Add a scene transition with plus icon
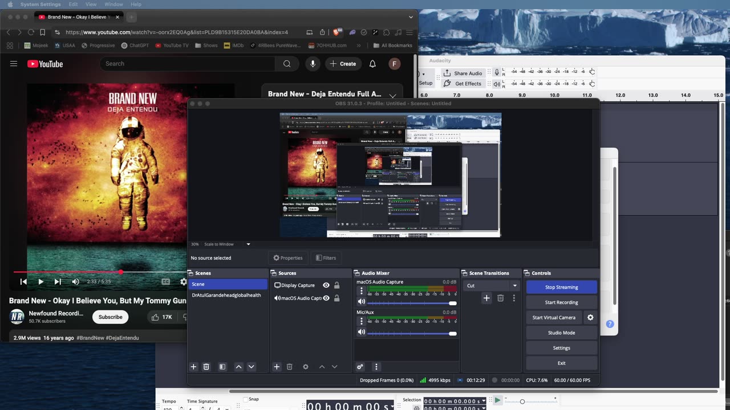This screenshot has height=410, width=730. tap(486, 298)
